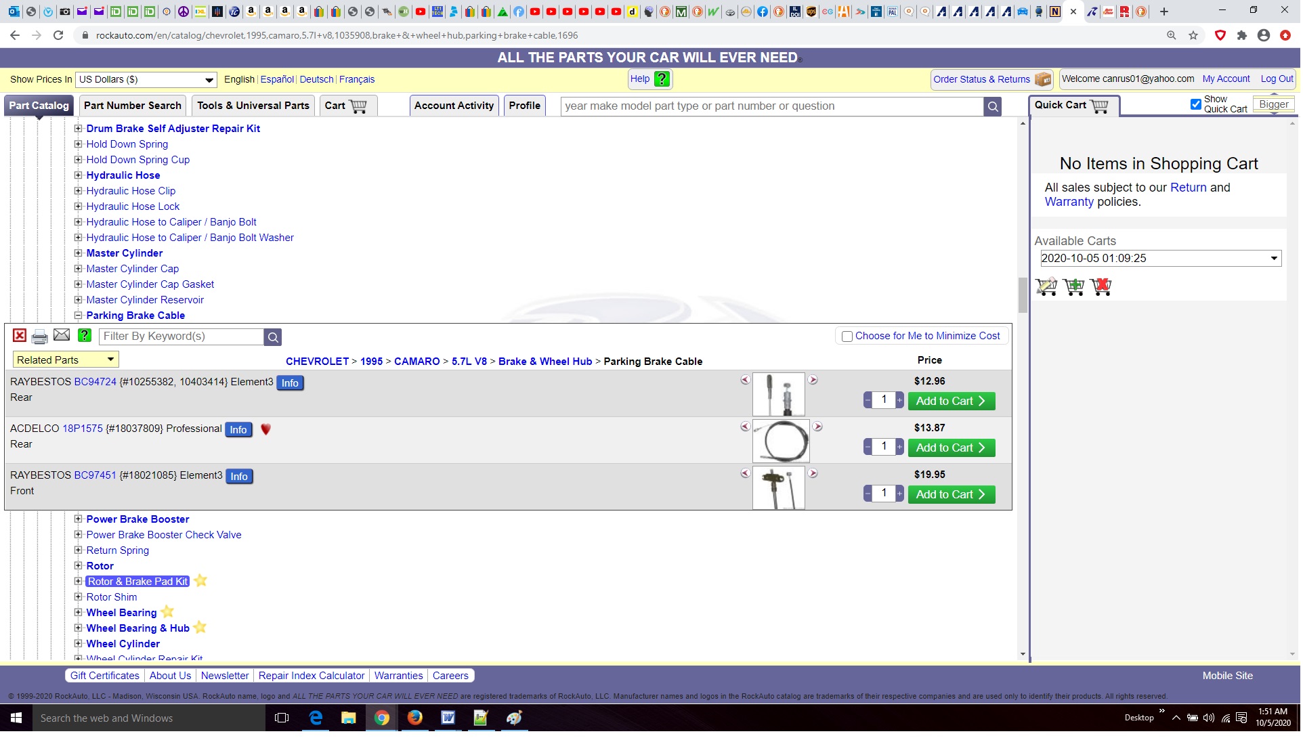
Task: Toggle the Show Quick Cart checkbox
Action: [x=1194, y=104]
